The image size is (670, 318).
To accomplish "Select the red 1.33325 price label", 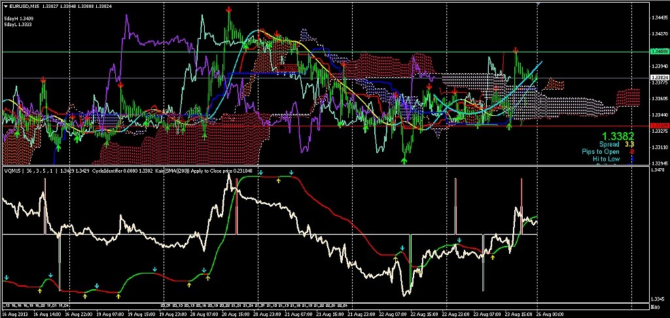I will [659, 126].
